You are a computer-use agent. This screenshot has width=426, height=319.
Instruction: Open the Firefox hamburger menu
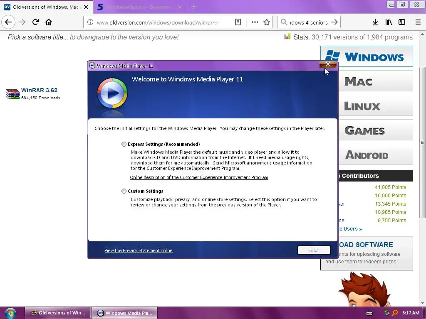point(418,22)
